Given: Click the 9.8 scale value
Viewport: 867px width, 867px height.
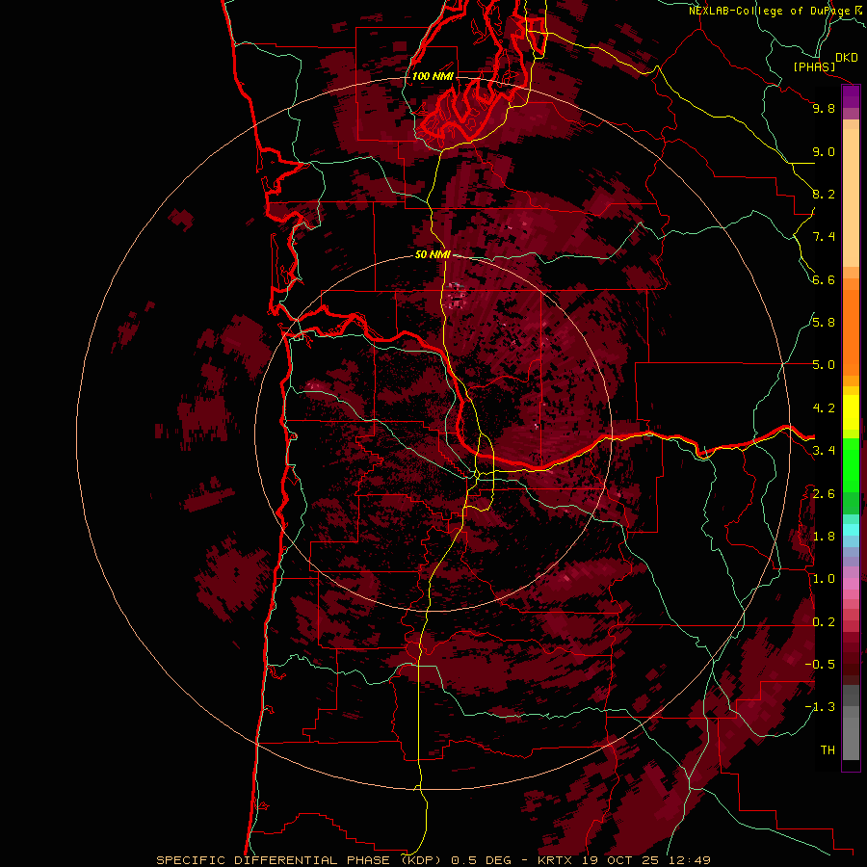Looking at the screenshot, I should [x=824, y=108].
